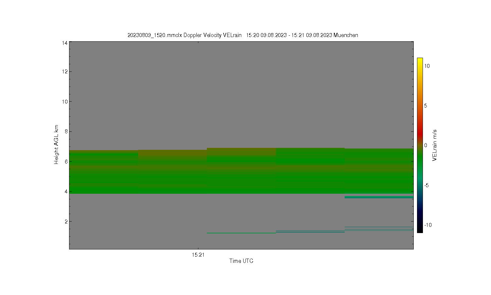Click the '15:21' time tick label

[198, 255]
